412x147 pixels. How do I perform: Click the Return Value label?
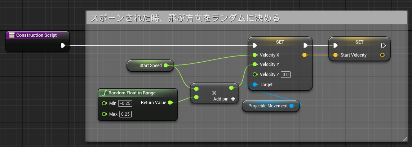tap(154, 102)
